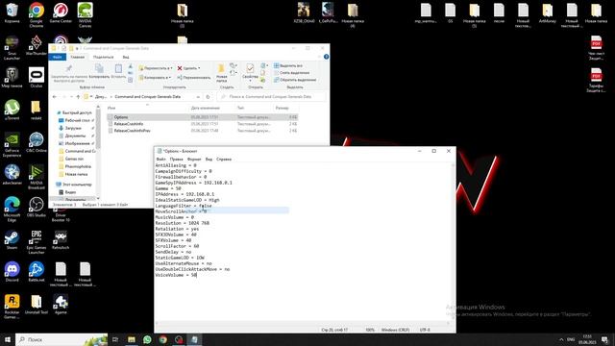Image resolution: width=615 pixels, height=346 pixels.
Task: Switch to the View tab in the Explorer ribbon
Action: click(x=126, y=57)
